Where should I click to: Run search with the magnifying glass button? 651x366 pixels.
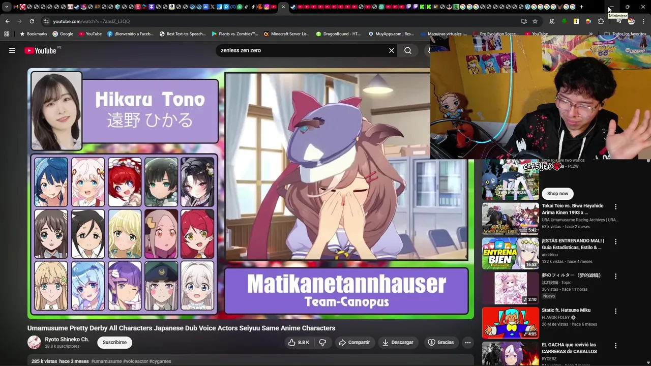[x=408, y=50]
